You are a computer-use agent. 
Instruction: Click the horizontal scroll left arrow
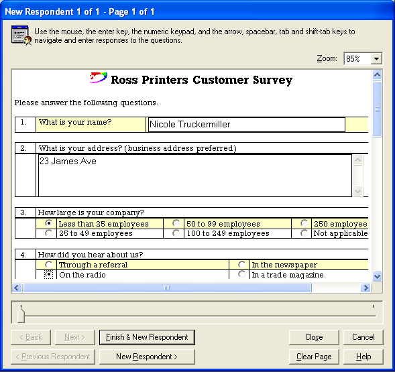[17, 288]
